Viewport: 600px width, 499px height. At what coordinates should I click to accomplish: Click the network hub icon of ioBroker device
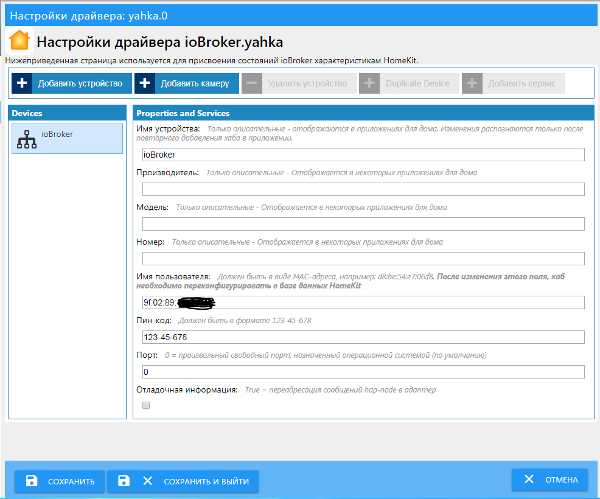coord(27,139)
